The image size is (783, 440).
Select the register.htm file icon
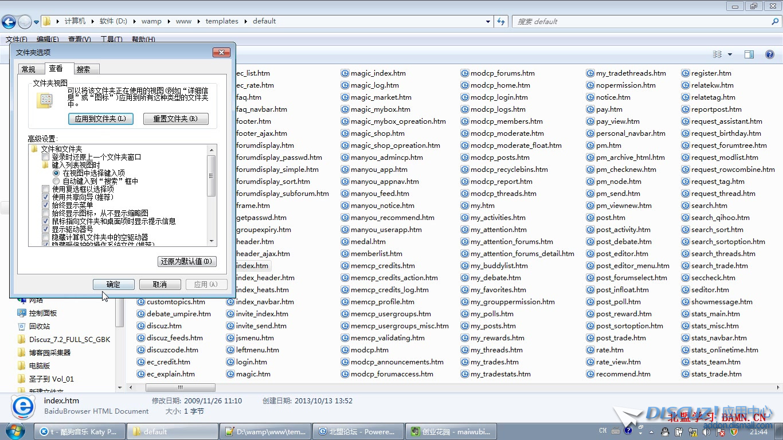pos(686,73)
